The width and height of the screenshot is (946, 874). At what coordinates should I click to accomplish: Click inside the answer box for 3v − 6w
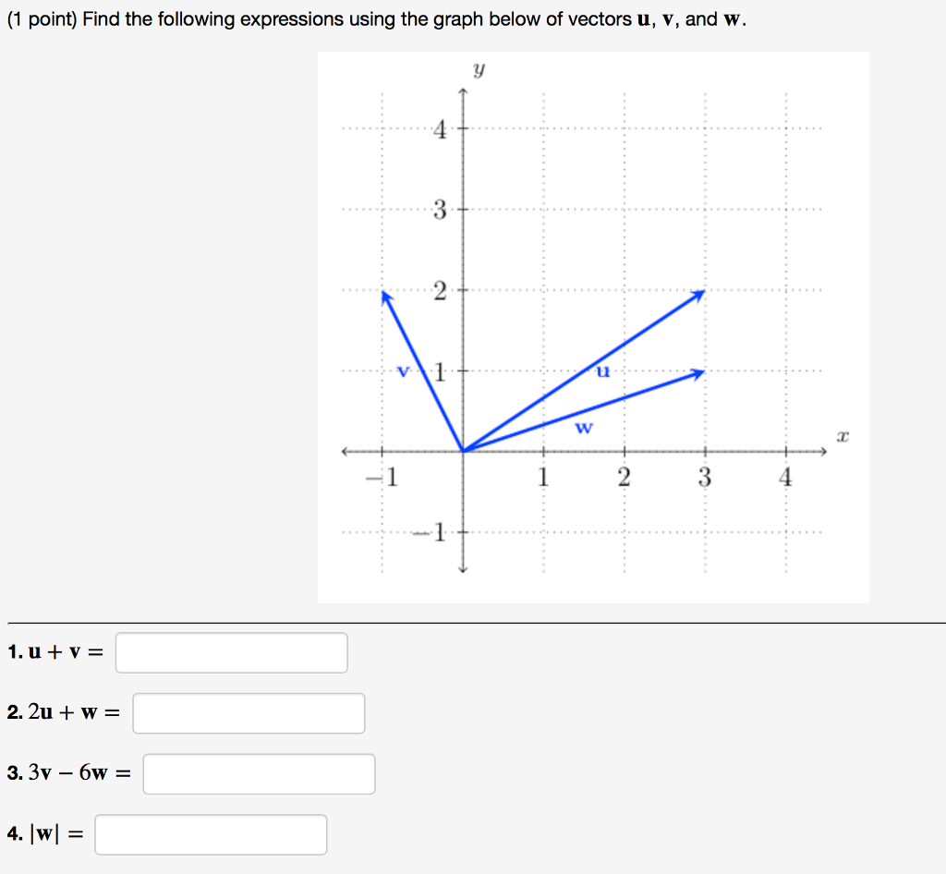(x=258, y=773)
